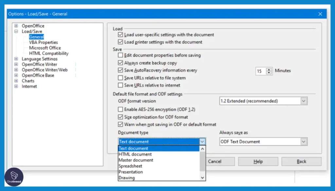The image size is (335, 191).
Task: Expand the Charts tree node
Action: [x=16, y=81]
